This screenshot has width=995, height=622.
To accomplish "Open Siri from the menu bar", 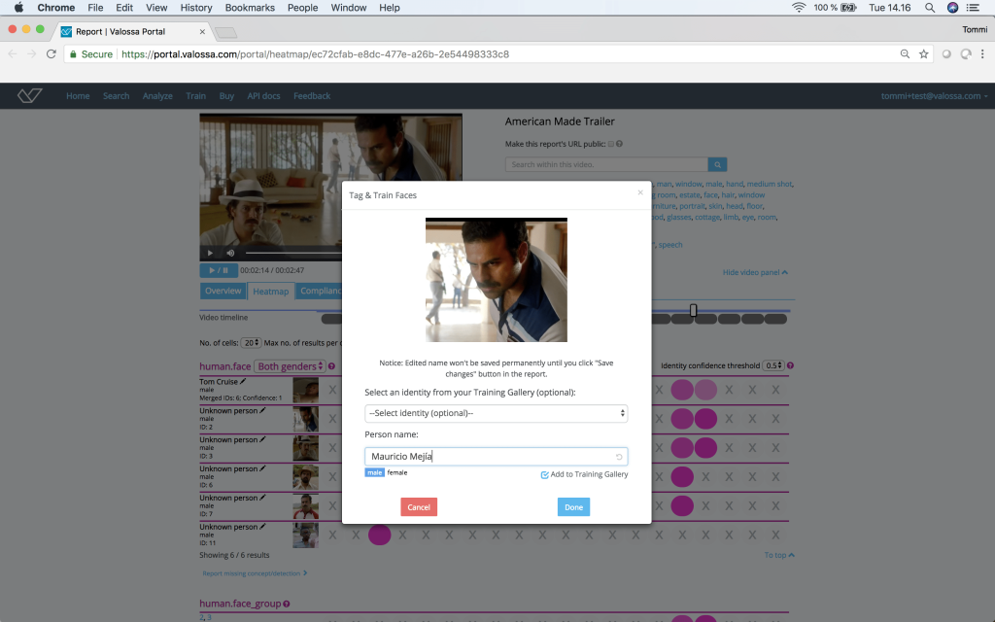I will click(952, 8).
